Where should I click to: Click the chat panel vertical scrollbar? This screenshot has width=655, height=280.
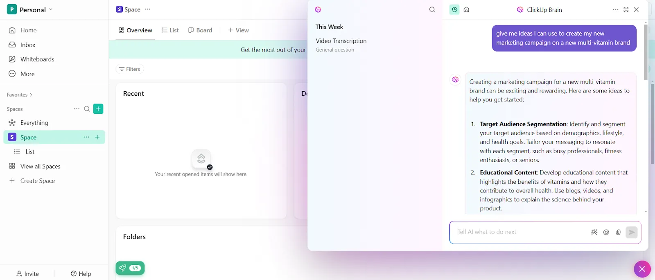(646, 52)
